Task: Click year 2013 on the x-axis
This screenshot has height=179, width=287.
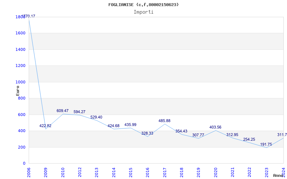Action: pyautogui.click(x=97, y=171)
